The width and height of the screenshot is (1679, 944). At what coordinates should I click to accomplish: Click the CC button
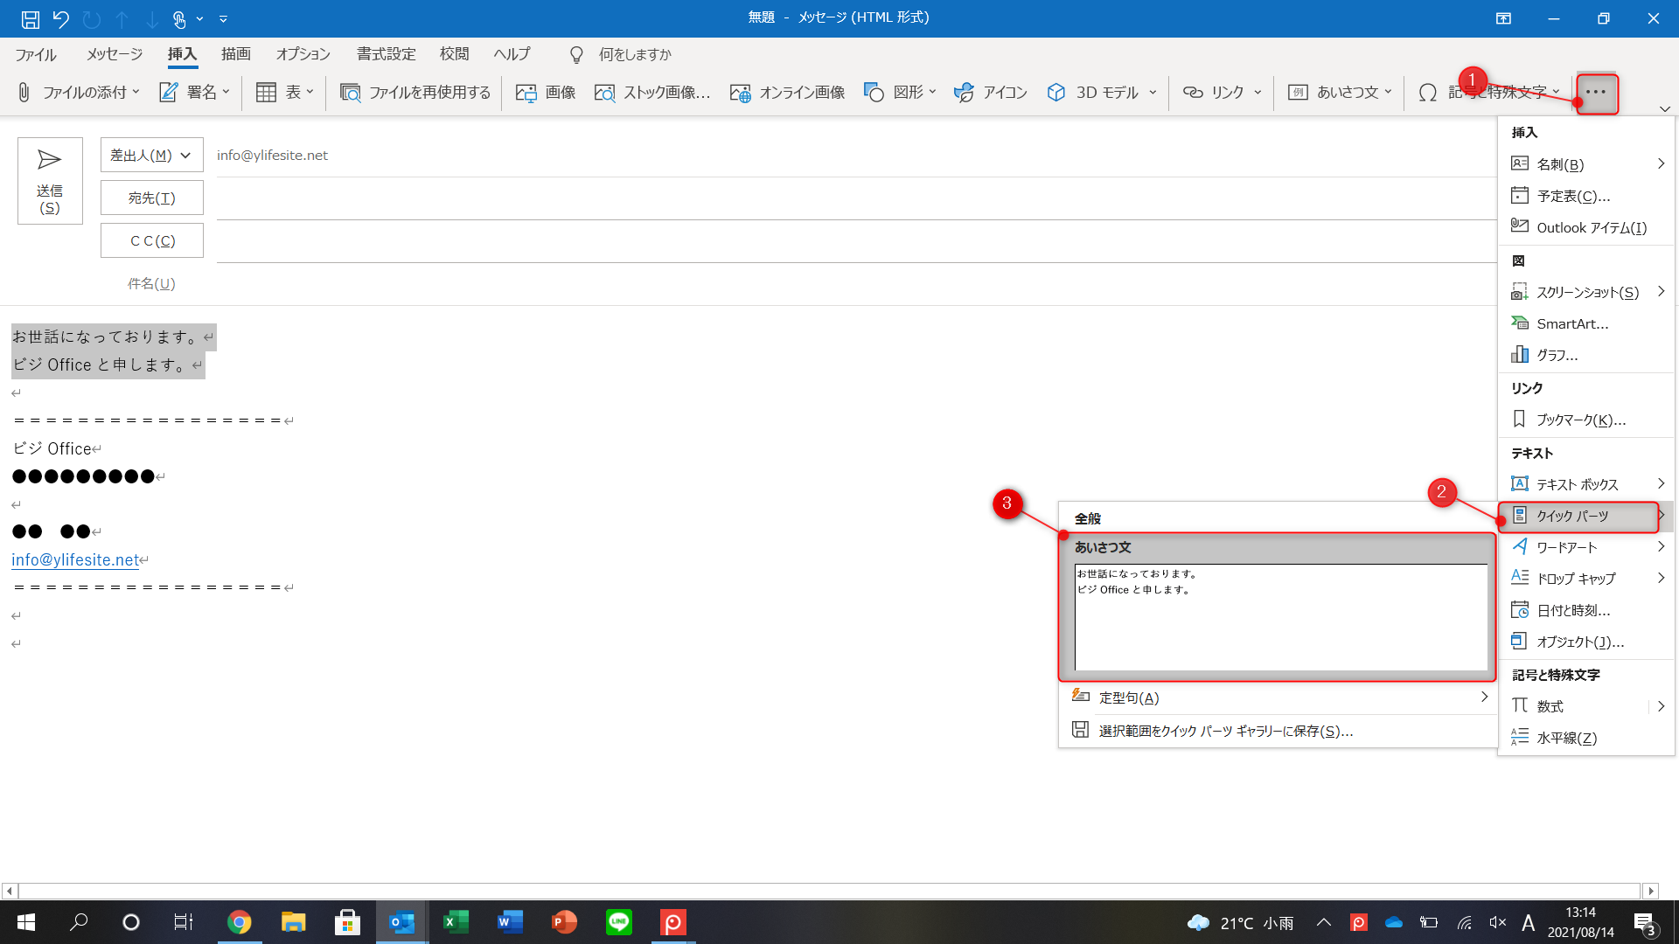click(151, 240)
